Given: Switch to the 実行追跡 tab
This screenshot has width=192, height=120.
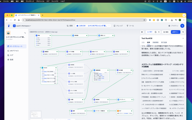Looking at the screenshot, I should (164, 42).
